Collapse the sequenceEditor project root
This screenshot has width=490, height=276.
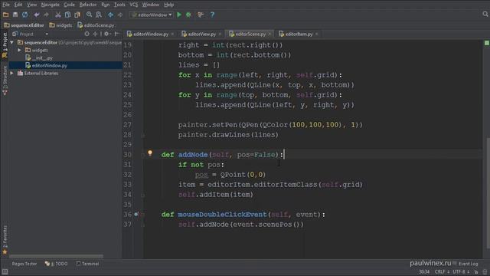12,42
